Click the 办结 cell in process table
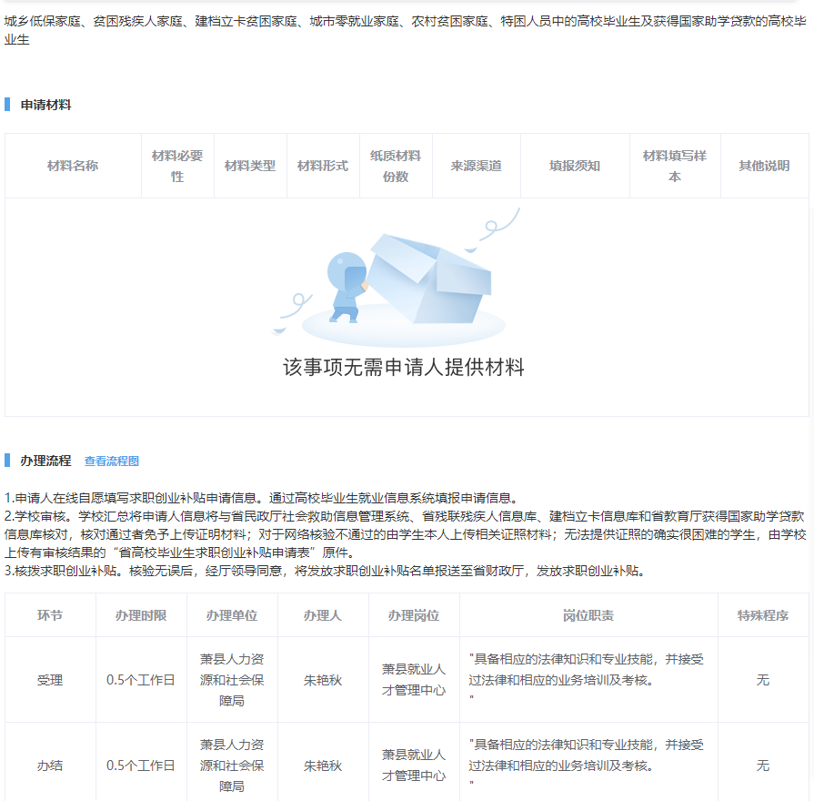 point(50,766)
